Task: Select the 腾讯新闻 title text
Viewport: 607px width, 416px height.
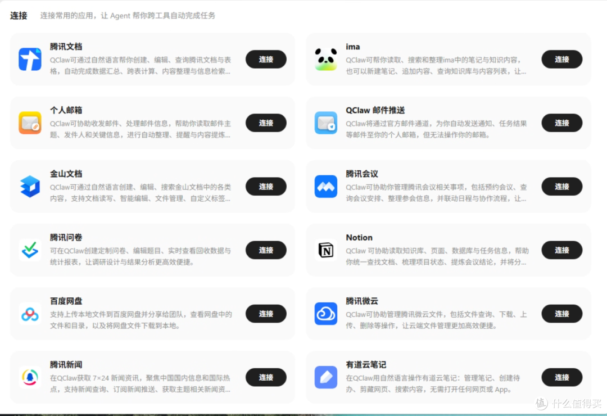Action: click(66, 364)
